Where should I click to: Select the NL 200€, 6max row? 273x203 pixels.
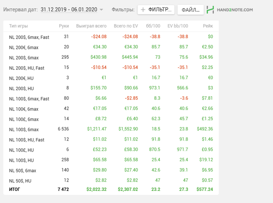[x=111, y=47]
